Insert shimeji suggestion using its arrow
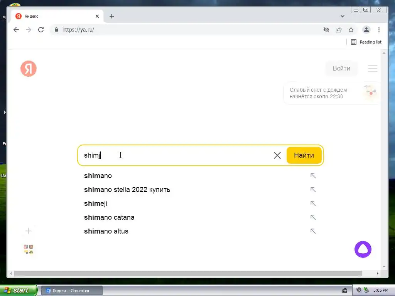This screenshot has height=296, width=395. click(313, 203)
